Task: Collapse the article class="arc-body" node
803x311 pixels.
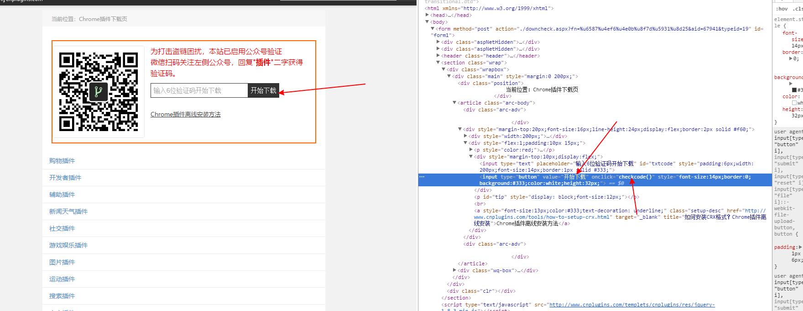Action: point(454,103)
